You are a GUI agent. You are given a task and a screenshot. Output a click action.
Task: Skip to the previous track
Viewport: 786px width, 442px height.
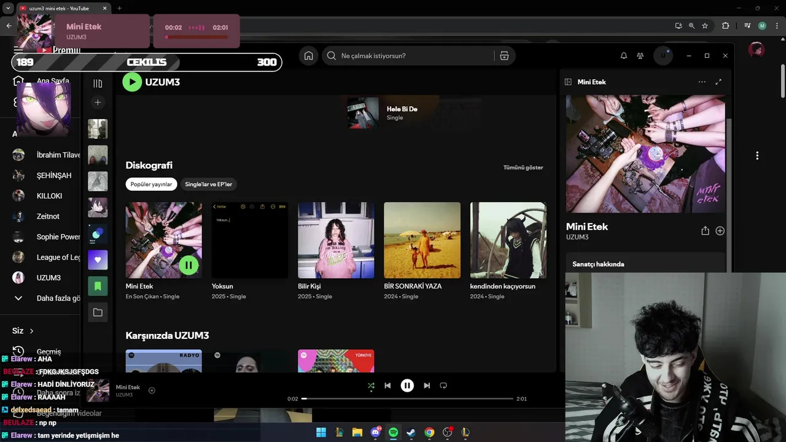(x=387, y=386)
